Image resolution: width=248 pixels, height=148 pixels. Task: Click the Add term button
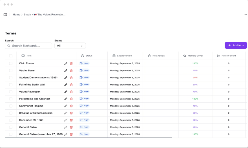click(236, 45)
